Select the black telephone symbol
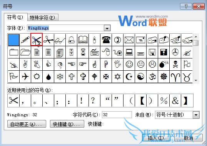Image resolution: width=207 pixels, height=146 pixels. point(106,40)
